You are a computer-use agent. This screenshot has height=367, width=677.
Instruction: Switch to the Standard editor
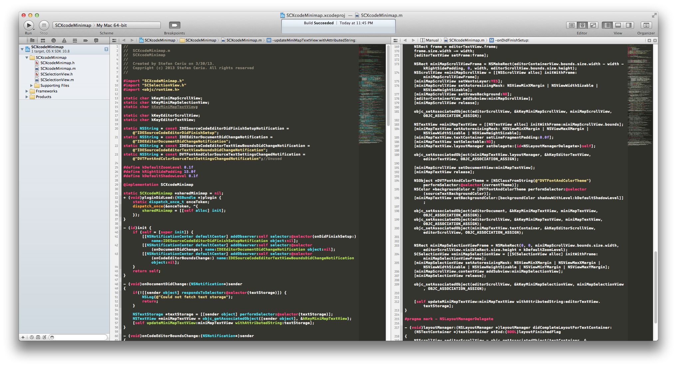coord(571,25)
